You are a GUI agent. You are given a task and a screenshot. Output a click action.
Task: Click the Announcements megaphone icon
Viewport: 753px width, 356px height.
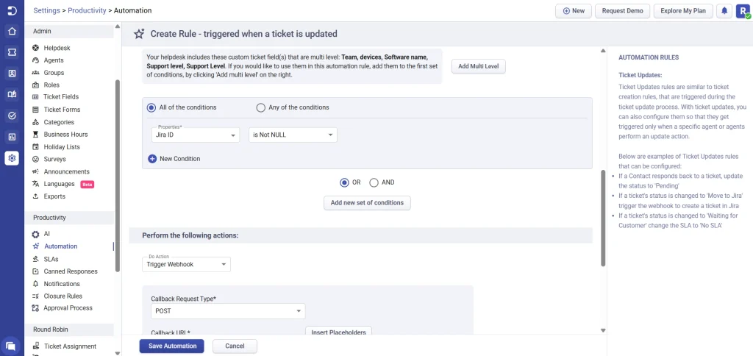pyautogui.click(x=35, y=171)
